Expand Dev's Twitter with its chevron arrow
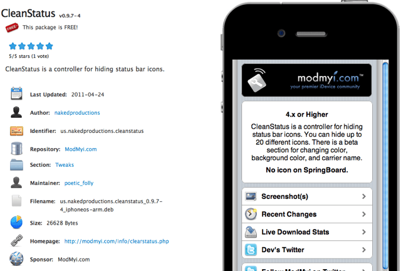 363,250
